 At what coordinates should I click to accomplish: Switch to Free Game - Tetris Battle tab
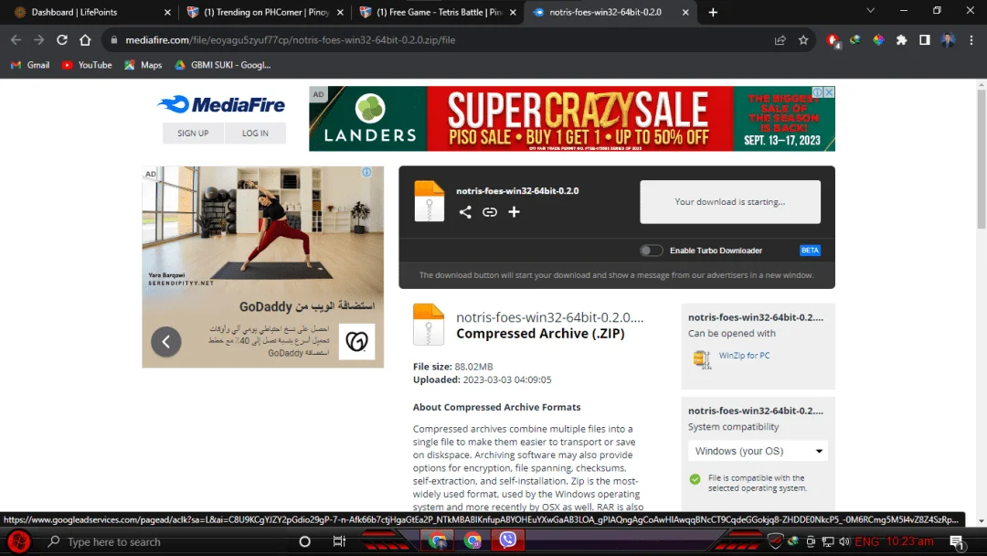(438, 12)
